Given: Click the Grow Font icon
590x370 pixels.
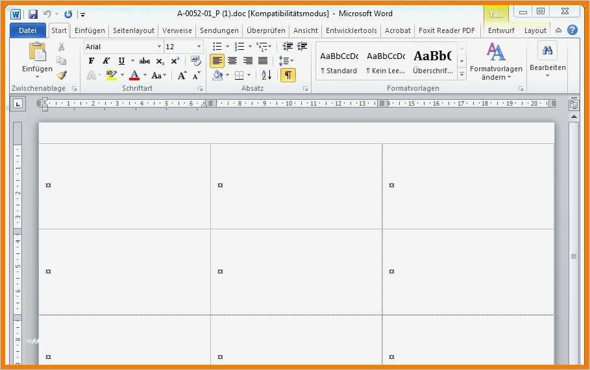Looking at the screenshot, I should coord(182,76).
